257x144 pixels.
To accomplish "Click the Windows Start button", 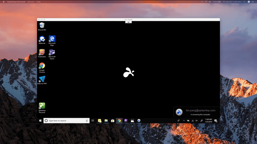I will click(x=40, y=120).
